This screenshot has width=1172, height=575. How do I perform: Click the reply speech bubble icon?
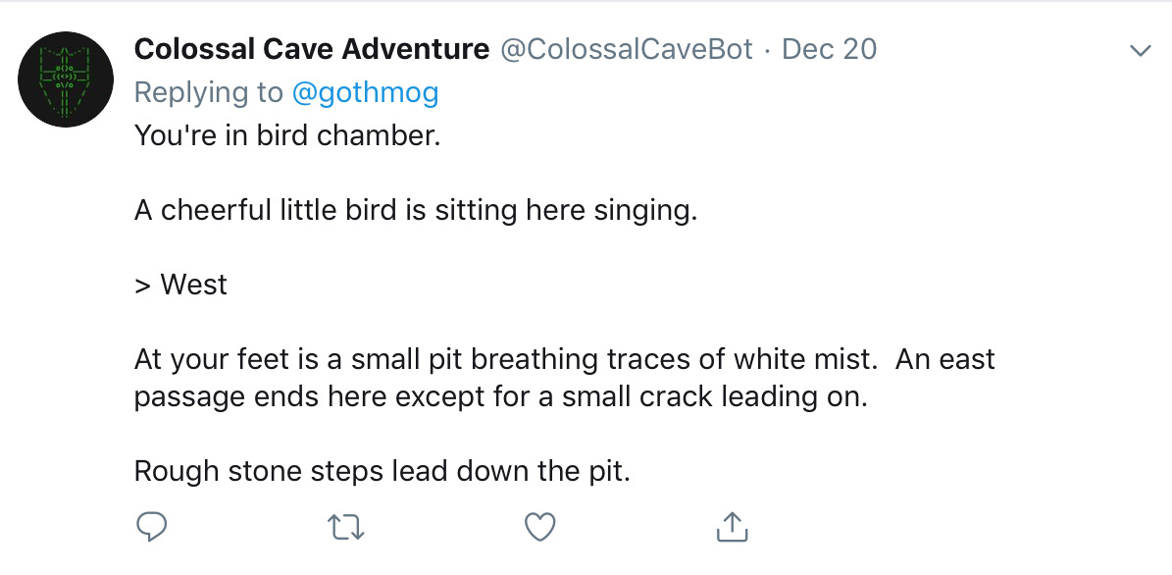pyautogui.click(x=152, y=527)
